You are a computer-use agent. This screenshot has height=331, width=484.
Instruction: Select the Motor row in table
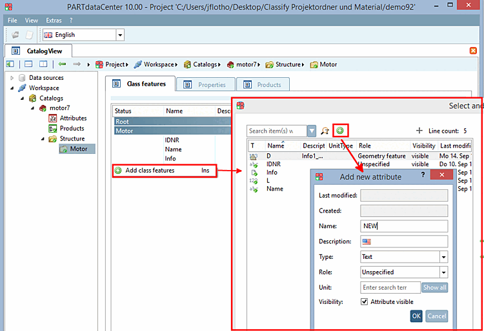(172, 131)
